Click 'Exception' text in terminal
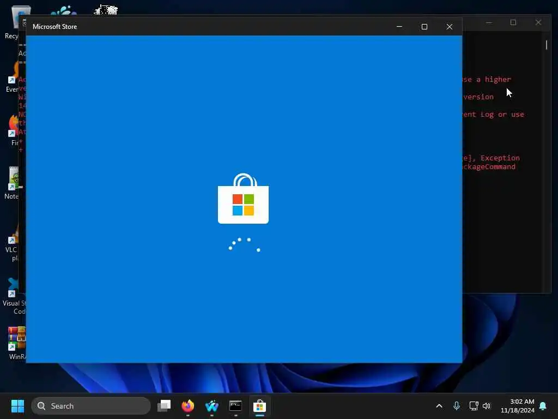The width and height of the screenshot is (558, 419). coord(500,158)
